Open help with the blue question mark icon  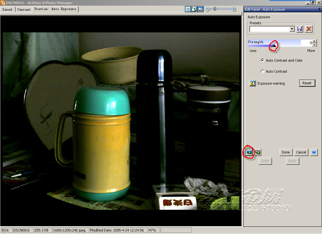click(314, 152)
